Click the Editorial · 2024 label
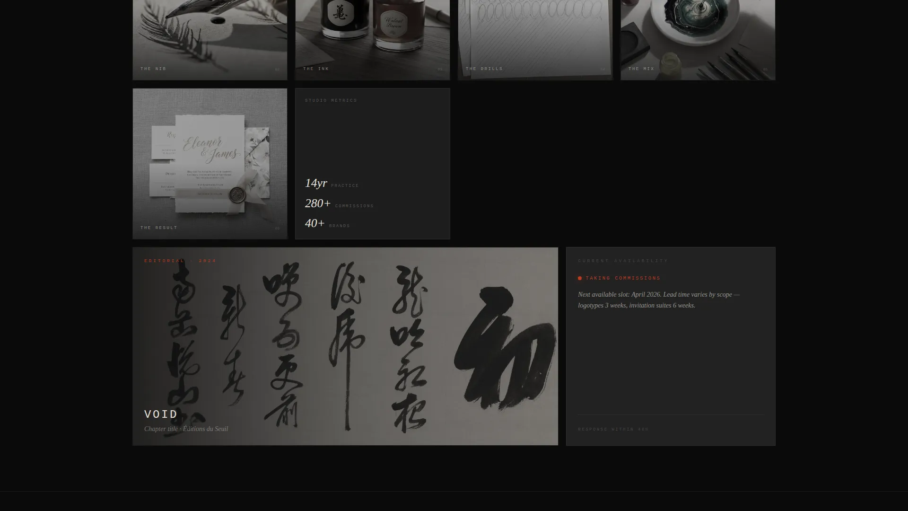 180,261
